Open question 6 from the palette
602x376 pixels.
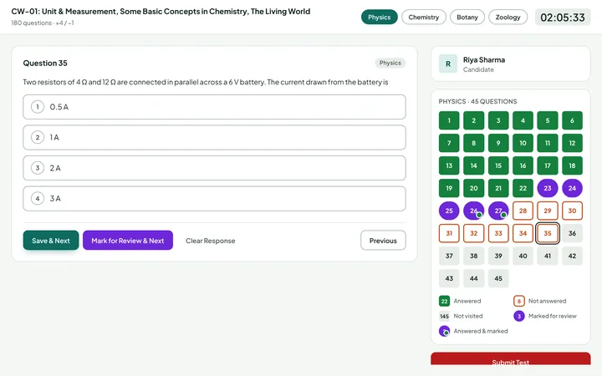[x=572, y=120]
